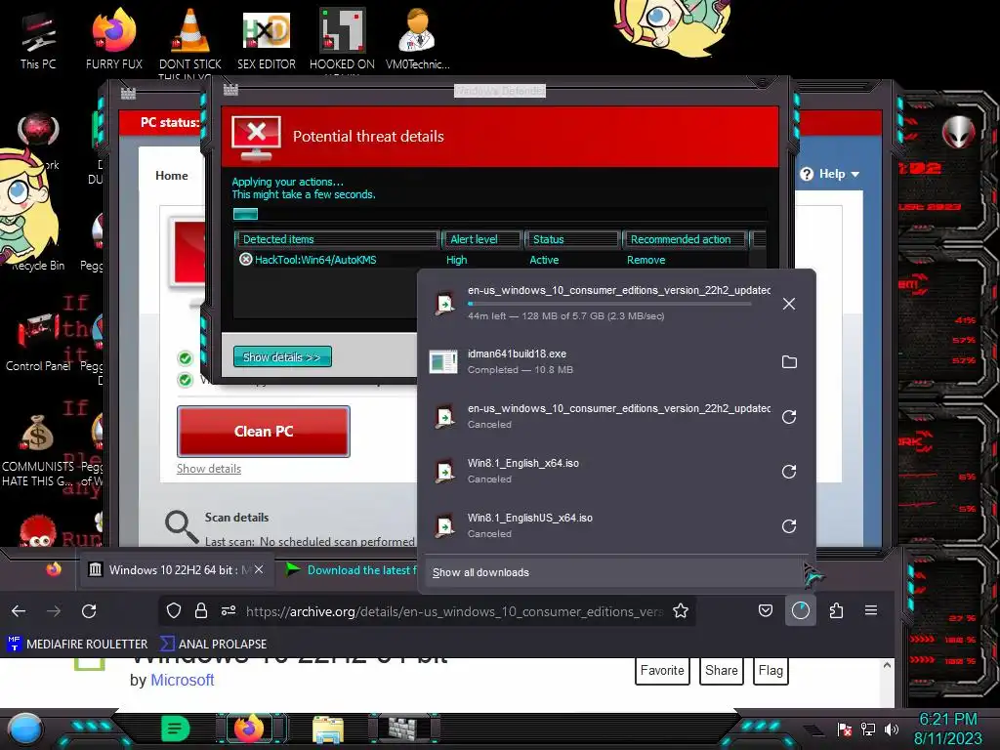The width and height of the screenshot is (1000, 750).
Task: Open the Control Panel desktop icon
Action: pos(37,341)
